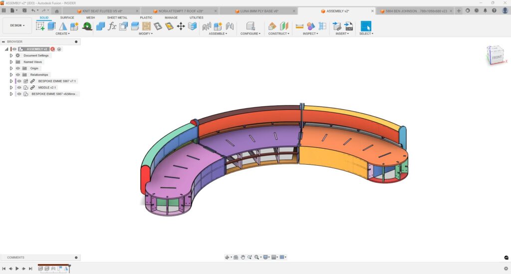Viewport: 511px width, 274px height.
Task: Select the Combine tool in Modify
Action: 100,26
